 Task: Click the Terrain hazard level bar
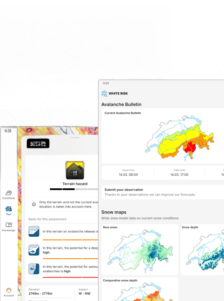(x=74, y=189)
